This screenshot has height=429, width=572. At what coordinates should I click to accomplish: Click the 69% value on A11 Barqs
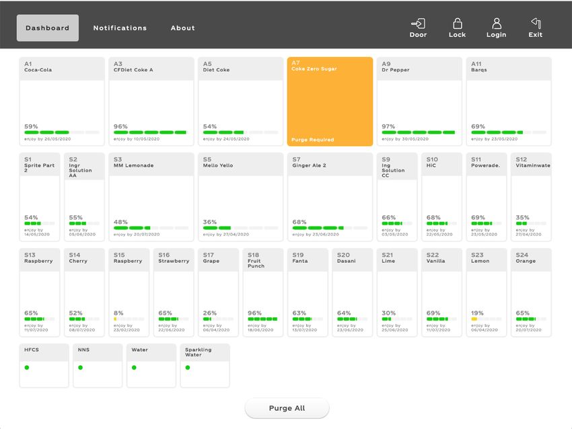[x=478, y=126]
